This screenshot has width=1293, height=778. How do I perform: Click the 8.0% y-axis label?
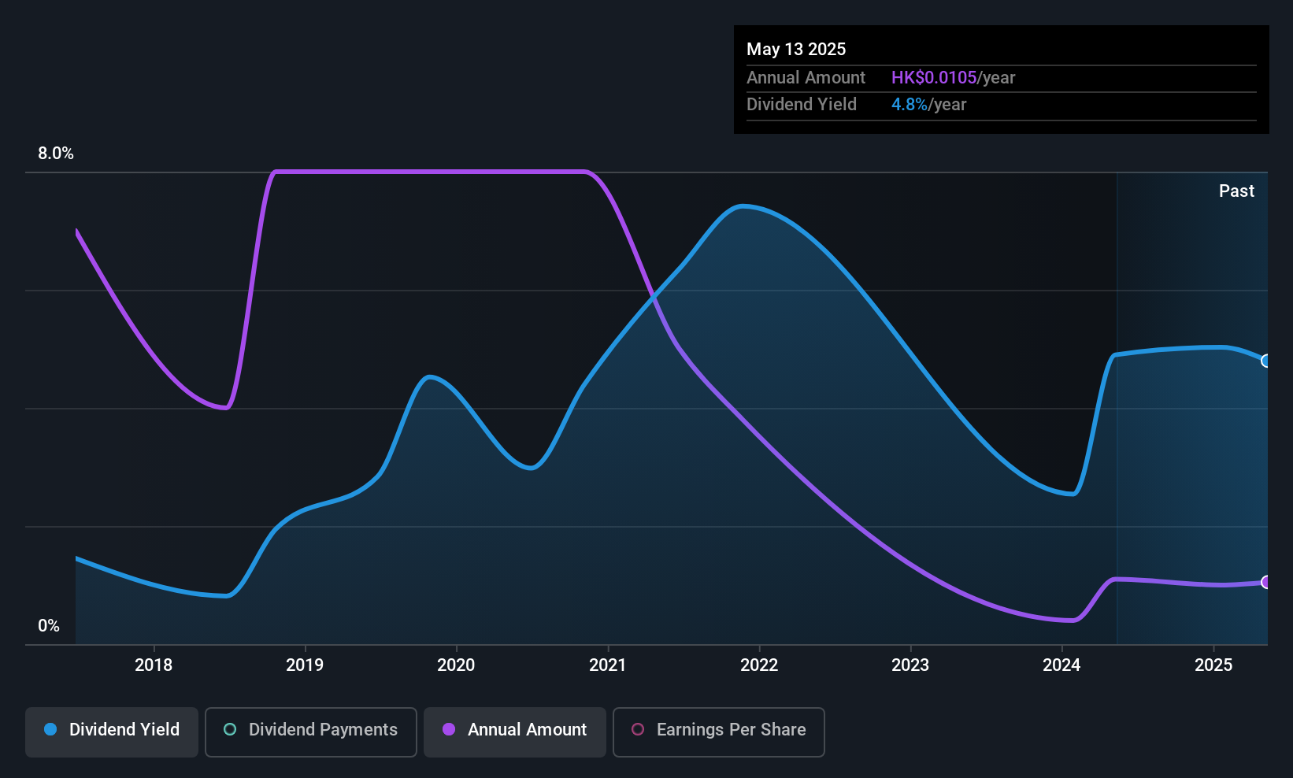coord(56,154)
